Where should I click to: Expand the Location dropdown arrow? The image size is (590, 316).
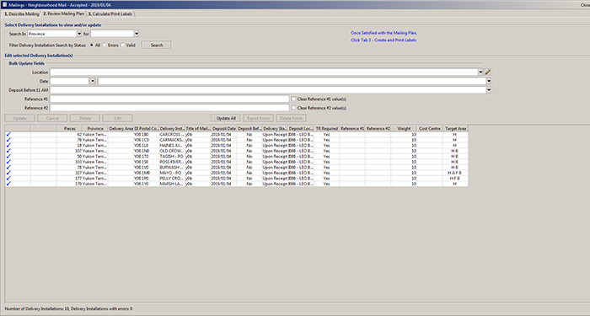(480, 72)
